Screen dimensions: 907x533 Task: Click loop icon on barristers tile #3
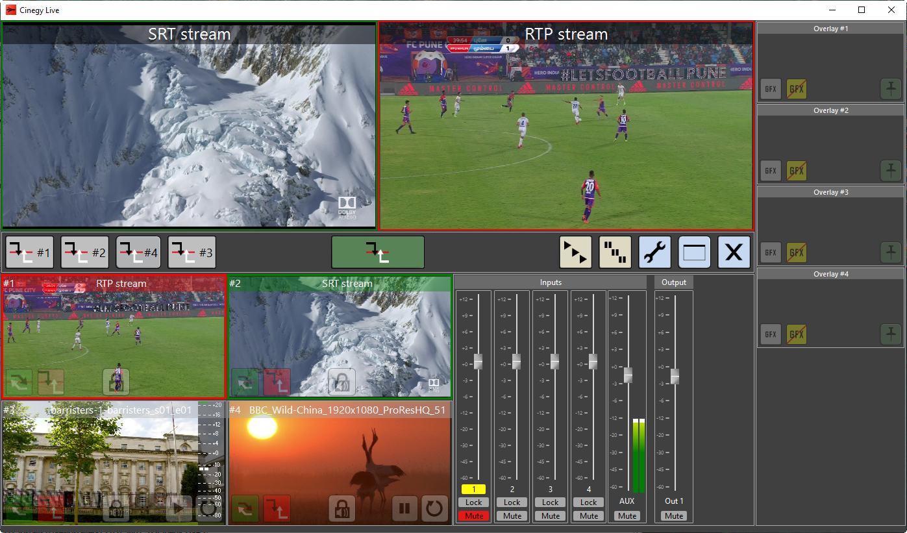click(209, 508)
